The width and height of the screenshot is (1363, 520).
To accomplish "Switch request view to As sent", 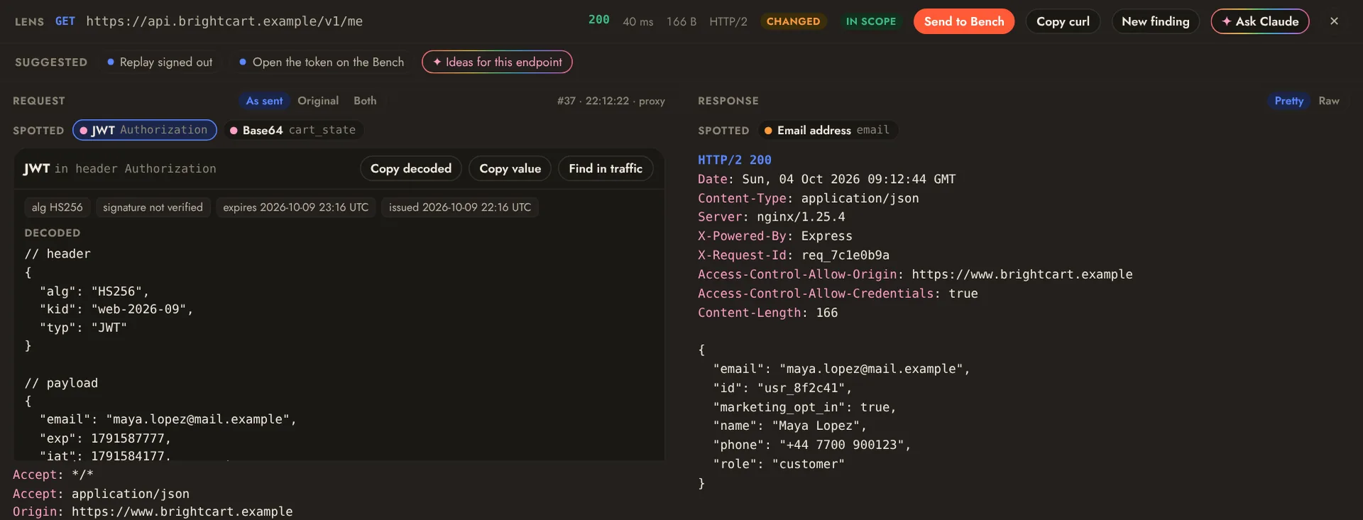I will pos(264,101).
